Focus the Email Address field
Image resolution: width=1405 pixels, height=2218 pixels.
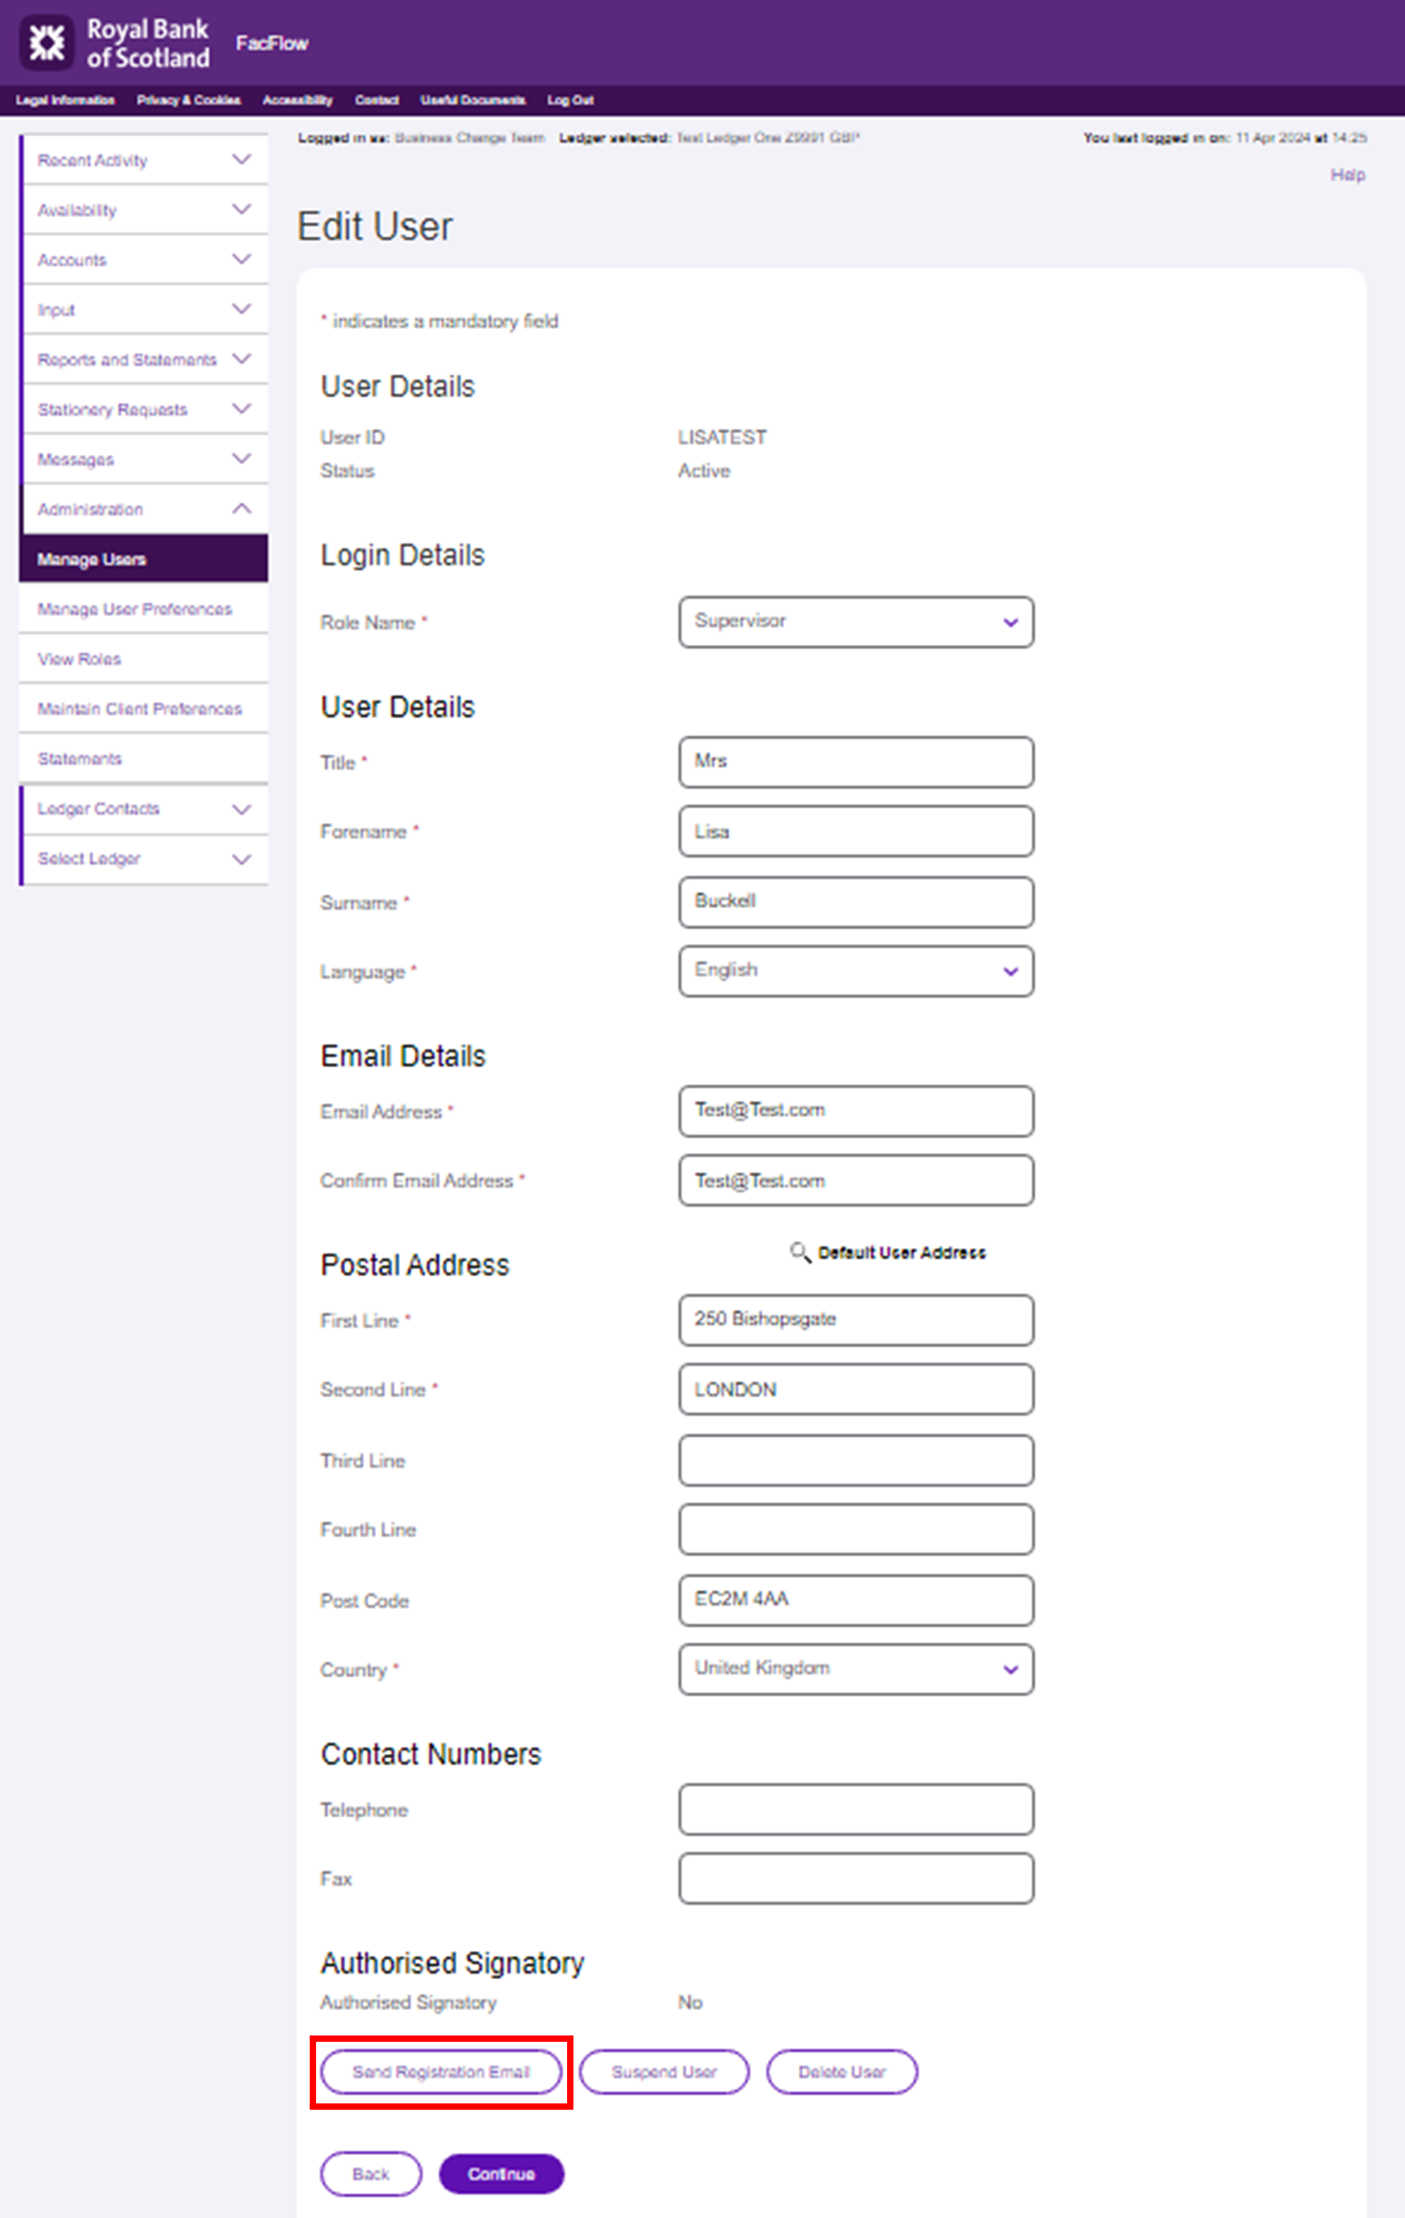click(856, 1111)
